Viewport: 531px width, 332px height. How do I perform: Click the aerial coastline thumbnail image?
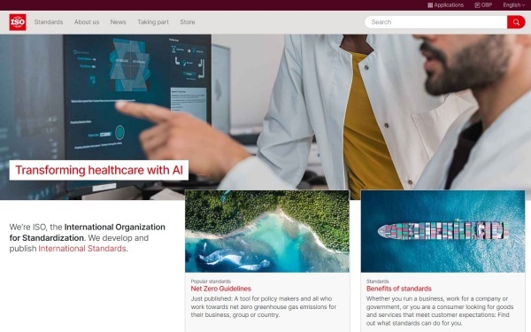tap(267, 231)
